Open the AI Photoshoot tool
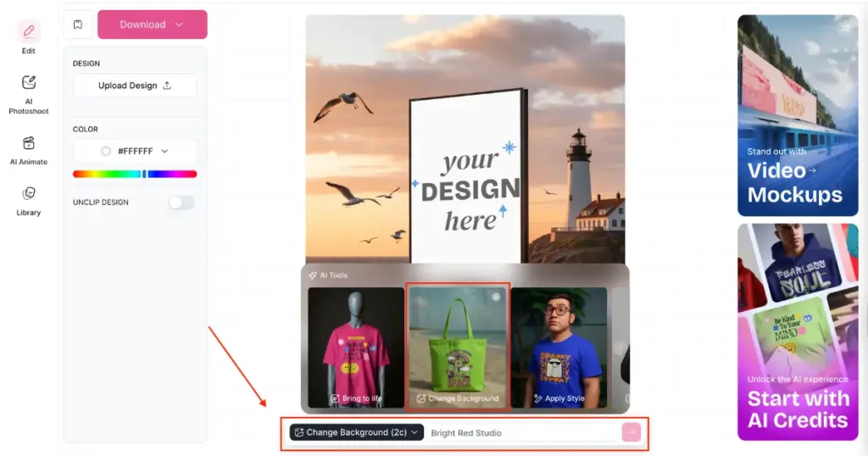 tap(28, 95)
